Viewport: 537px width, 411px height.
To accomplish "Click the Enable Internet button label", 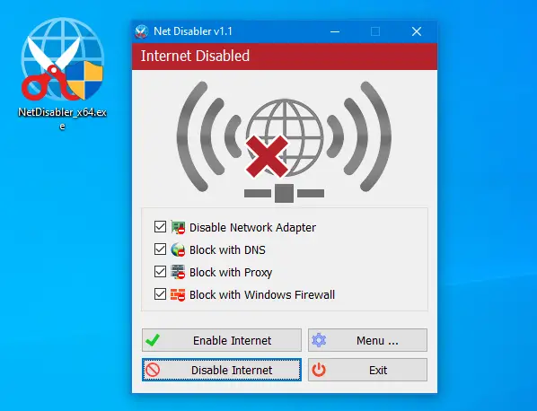I will click(233, 340).
